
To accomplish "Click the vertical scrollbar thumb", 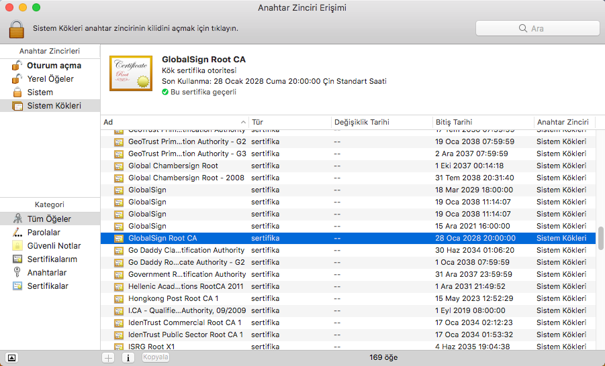I will pos(601,237).
